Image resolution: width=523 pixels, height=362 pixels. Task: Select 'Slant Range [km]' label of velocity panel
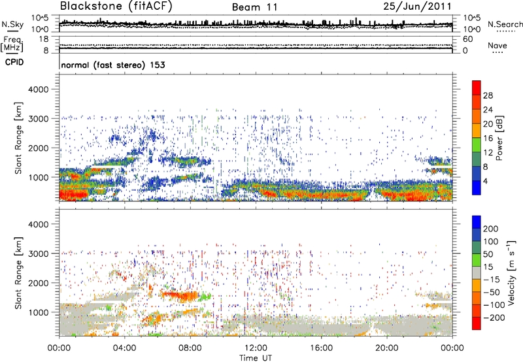pos(18,272)
